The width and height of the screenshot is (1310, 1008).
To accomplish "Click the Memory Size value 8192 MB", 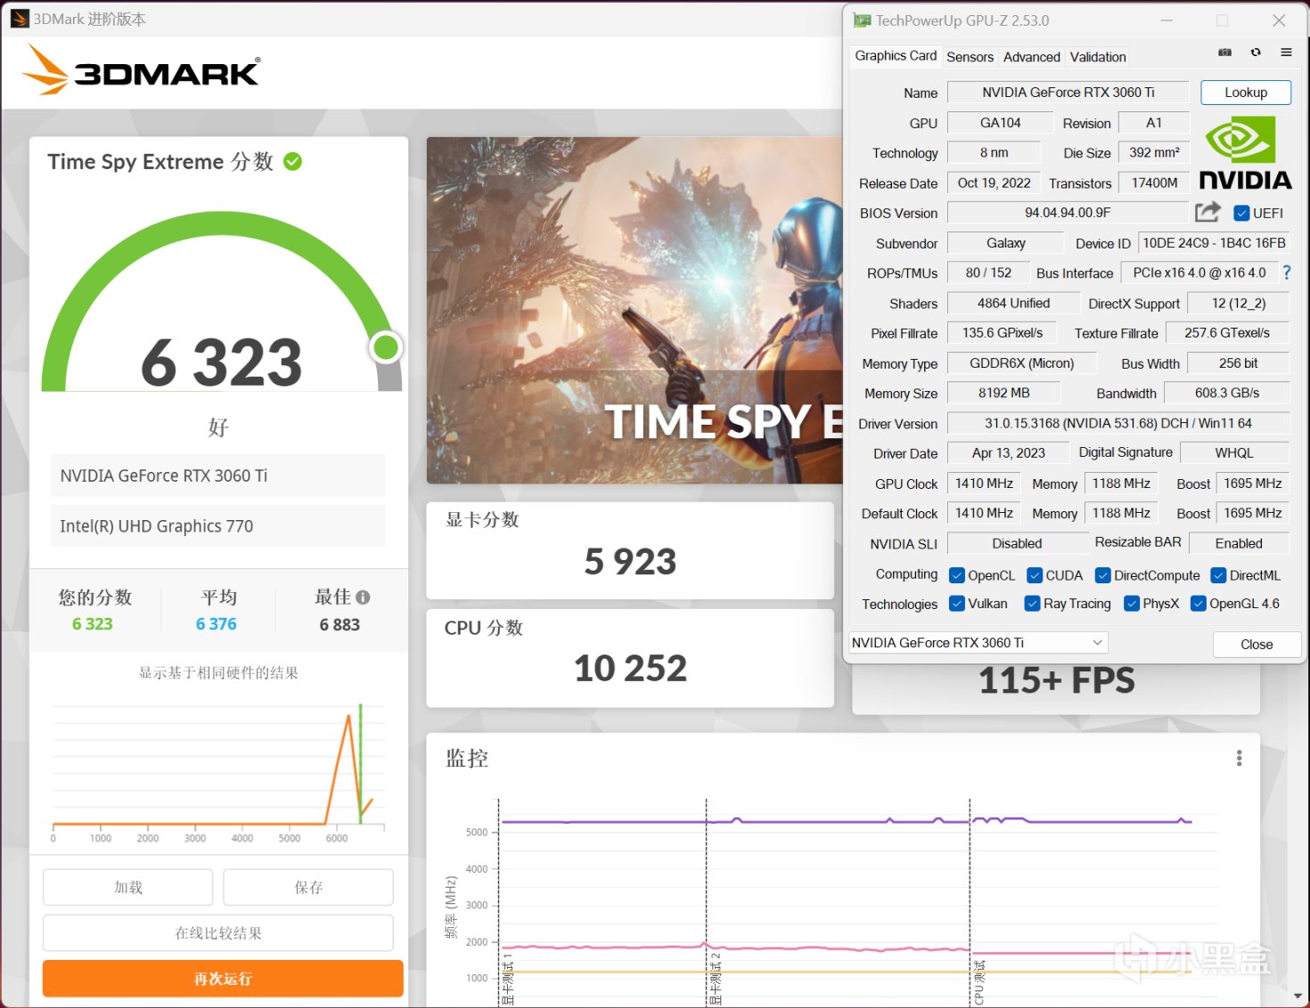I will 1003,393.
